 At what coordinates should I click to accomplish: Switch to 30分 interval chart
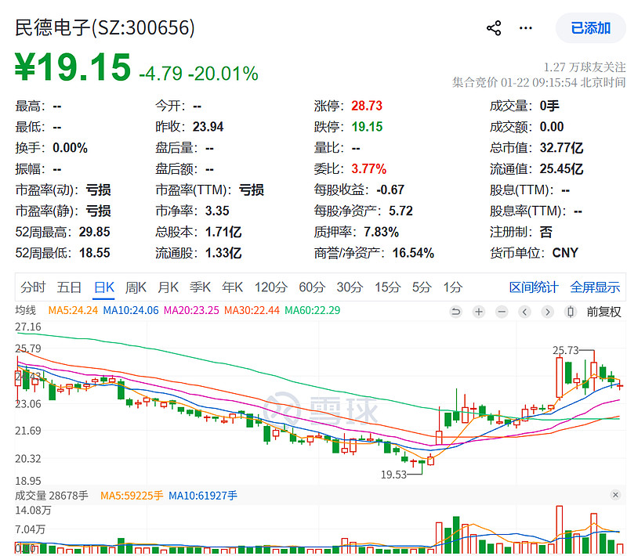[x=350, y=287]
